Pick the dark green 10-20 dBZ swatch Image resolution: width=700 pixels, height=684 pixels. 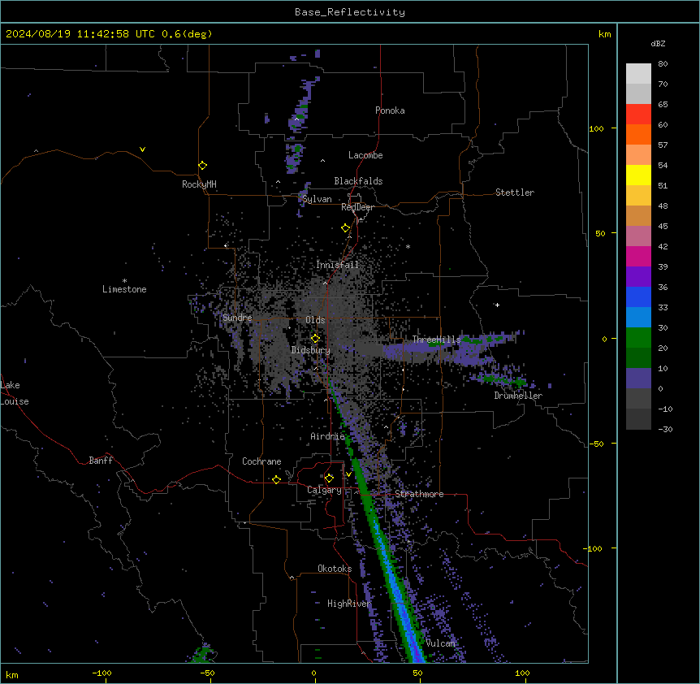[x=638, y=358]
